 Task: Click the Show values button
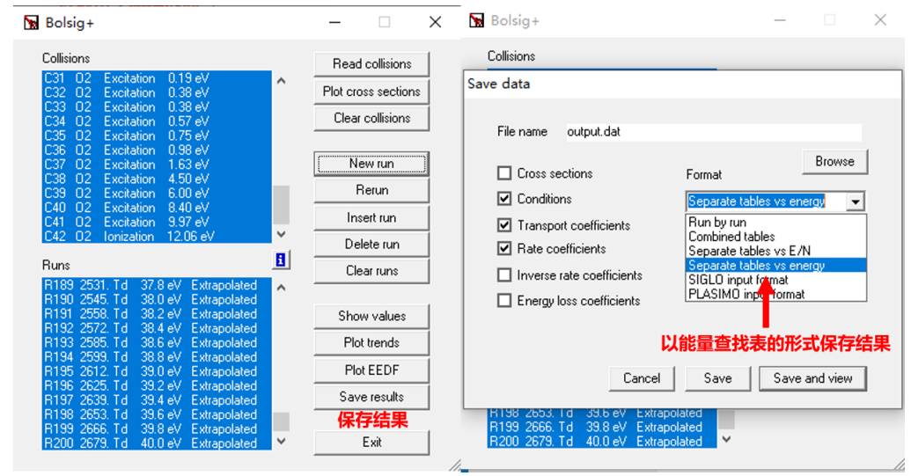tap(371, 316)
